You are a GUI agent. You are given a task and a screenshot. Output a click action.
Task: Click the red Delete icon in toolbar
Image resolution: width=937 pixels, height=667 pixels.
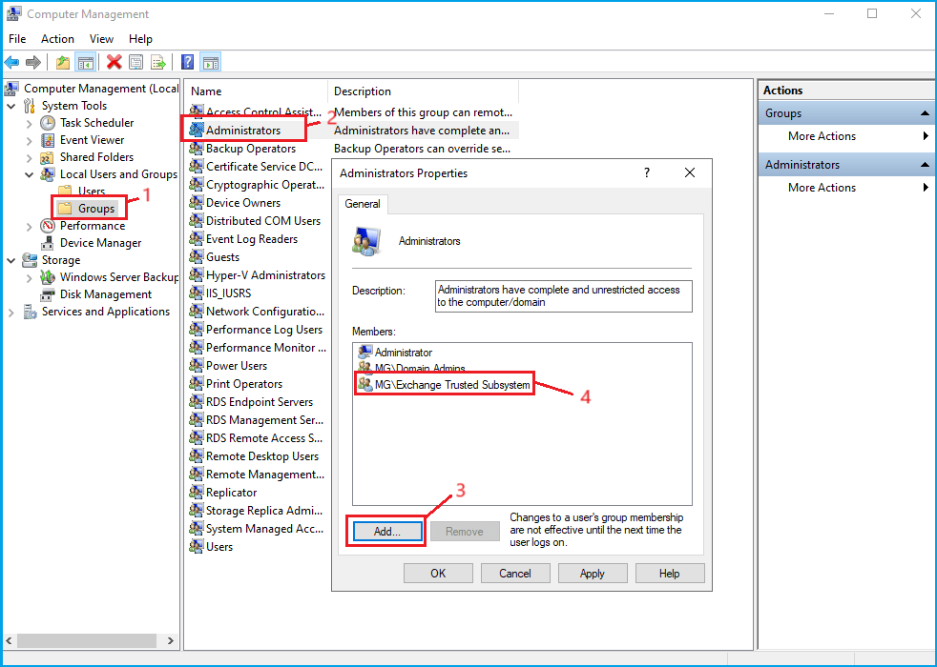115,63
